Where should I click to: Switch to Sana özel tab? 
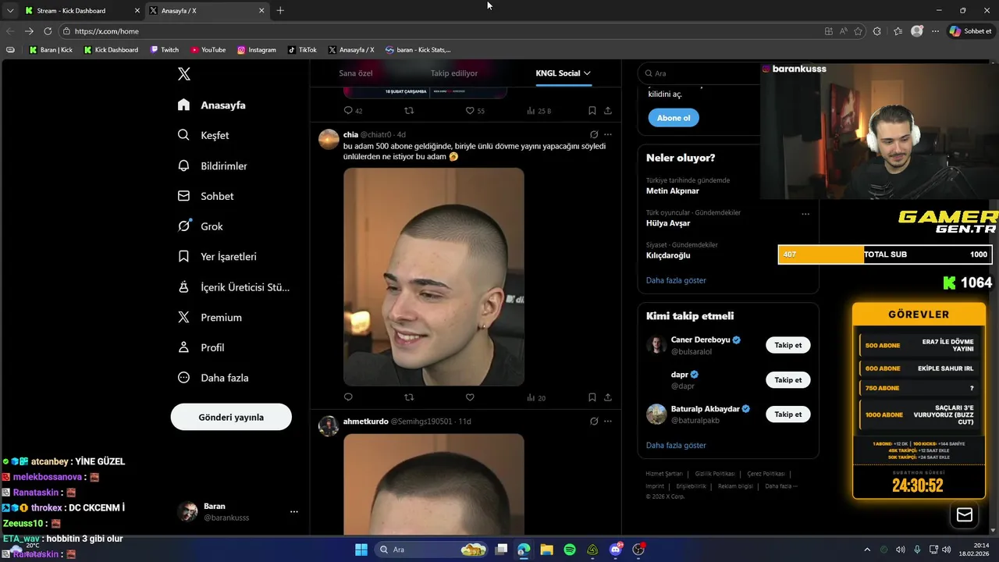click(x=355, y=73)
